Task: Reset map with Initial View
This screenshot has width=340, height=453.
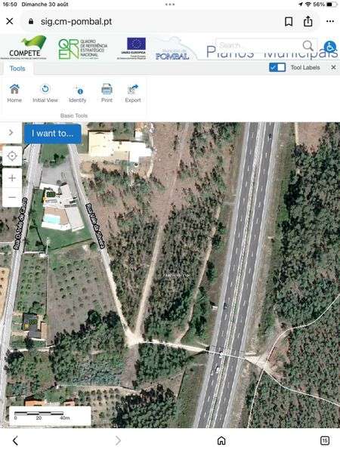Action: click(45, 93)
